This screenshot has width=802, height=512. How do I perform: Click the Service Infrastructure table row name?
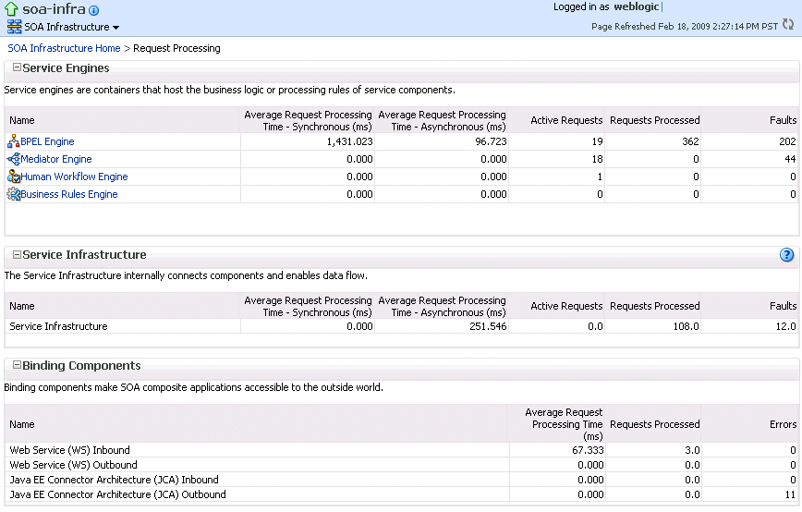[x=58, y=326]
